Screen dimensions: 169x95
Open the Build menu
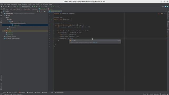(x=30, y=4)
